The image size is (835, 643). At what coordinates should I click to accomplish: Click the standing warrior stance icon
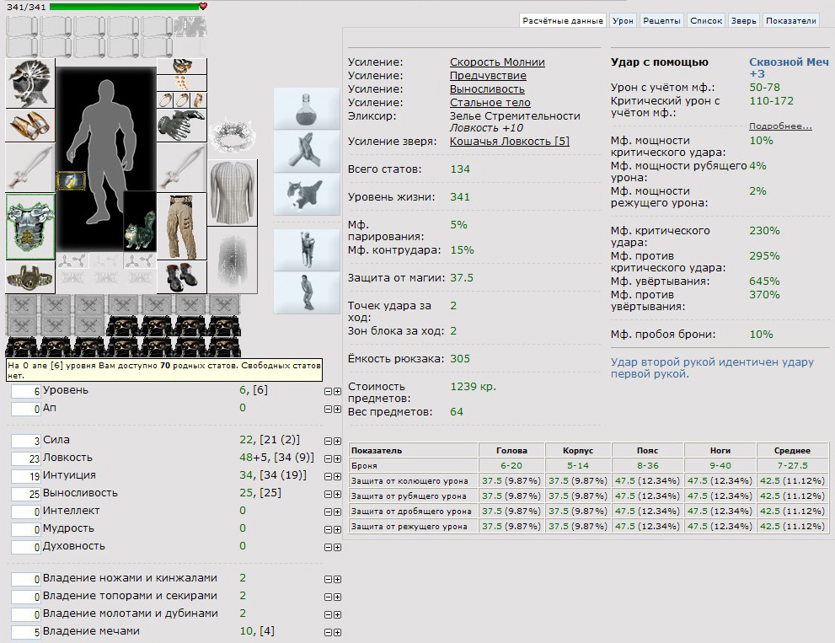[307, 249]
